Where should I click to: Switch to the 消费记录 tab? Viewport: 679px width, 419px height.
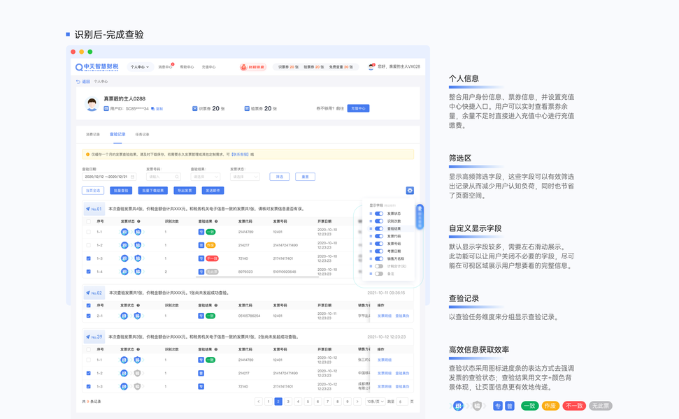point(93,135)
